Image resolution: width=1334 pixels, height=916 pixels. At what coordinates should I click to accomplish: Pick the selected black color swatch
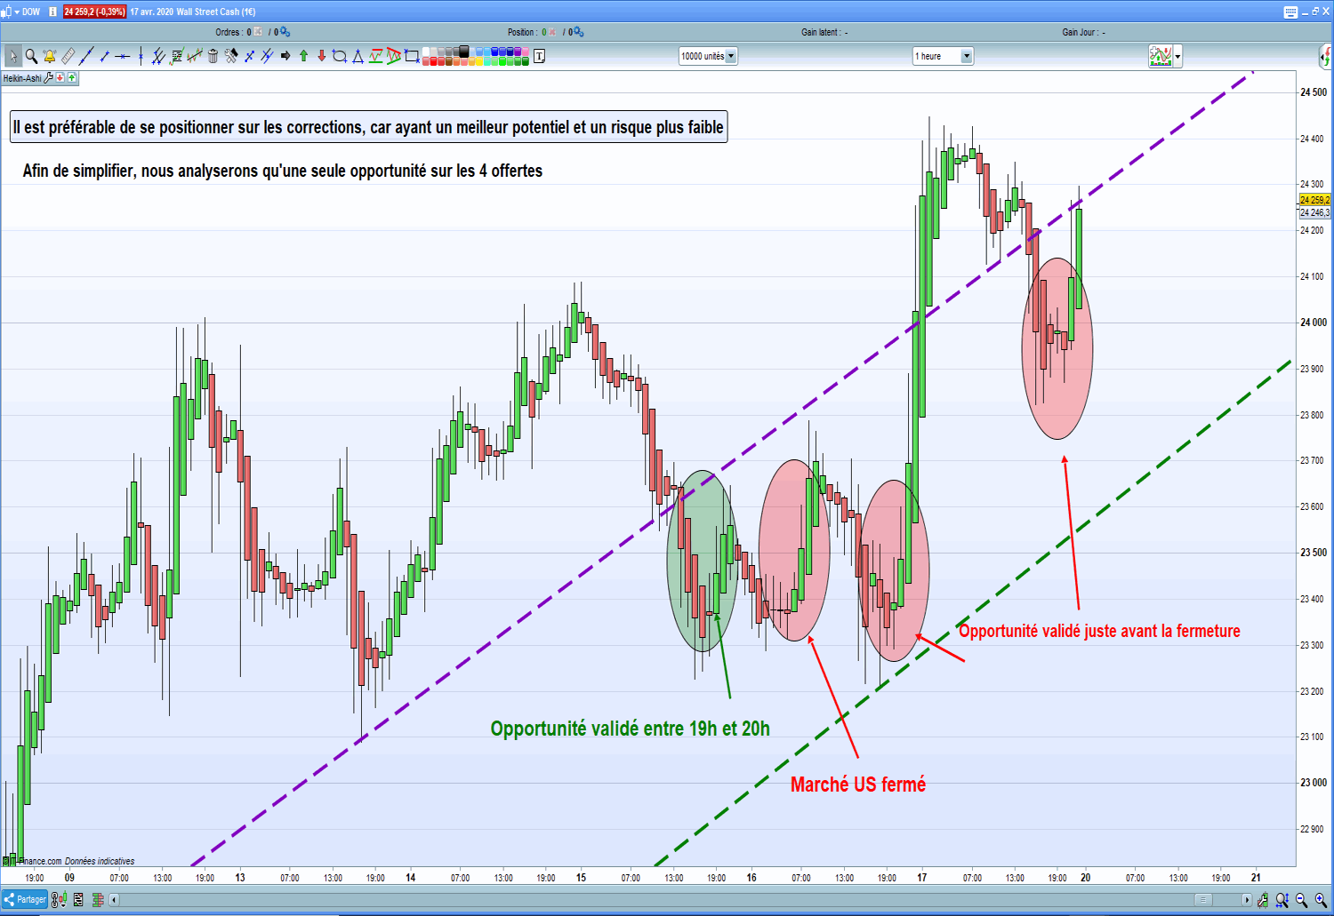[x=463, y=51]
